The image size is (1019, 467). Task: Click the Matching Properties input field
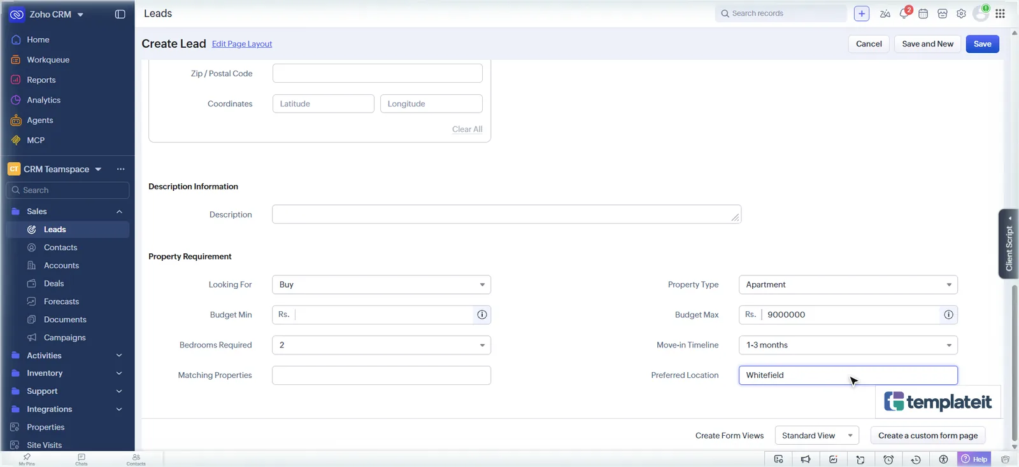point(381,375)
